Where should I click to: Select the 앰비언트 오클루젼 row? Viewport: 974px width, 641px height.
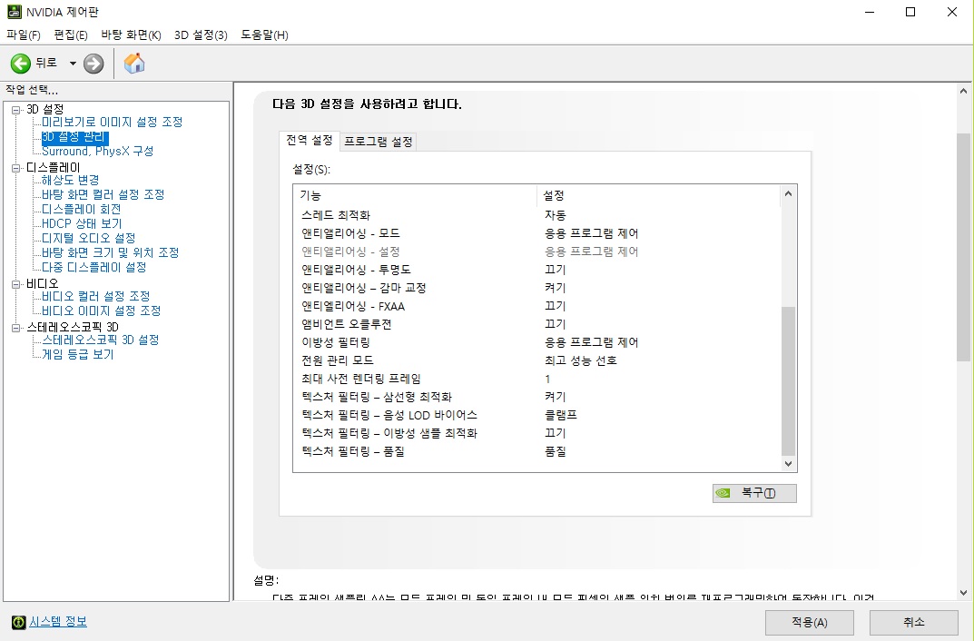(x=536, y=324)
